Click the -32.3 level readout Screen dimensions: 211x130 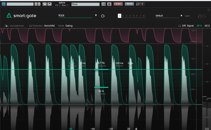tap(207, 26)
